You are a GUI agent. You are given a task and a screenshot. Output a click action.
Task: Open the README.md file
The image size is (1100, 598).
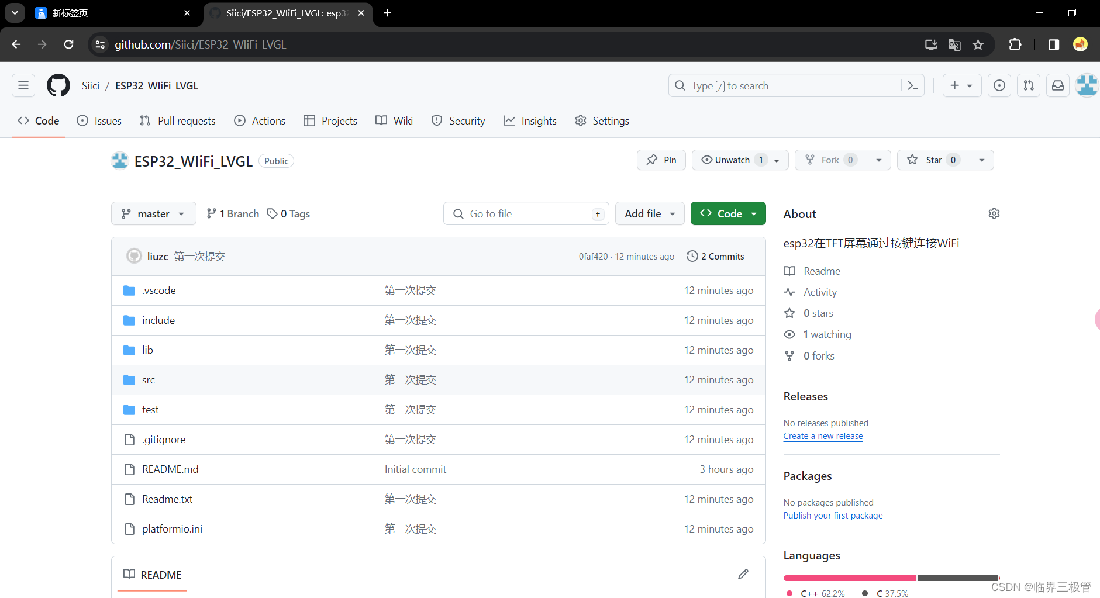[x=170, y=469]
